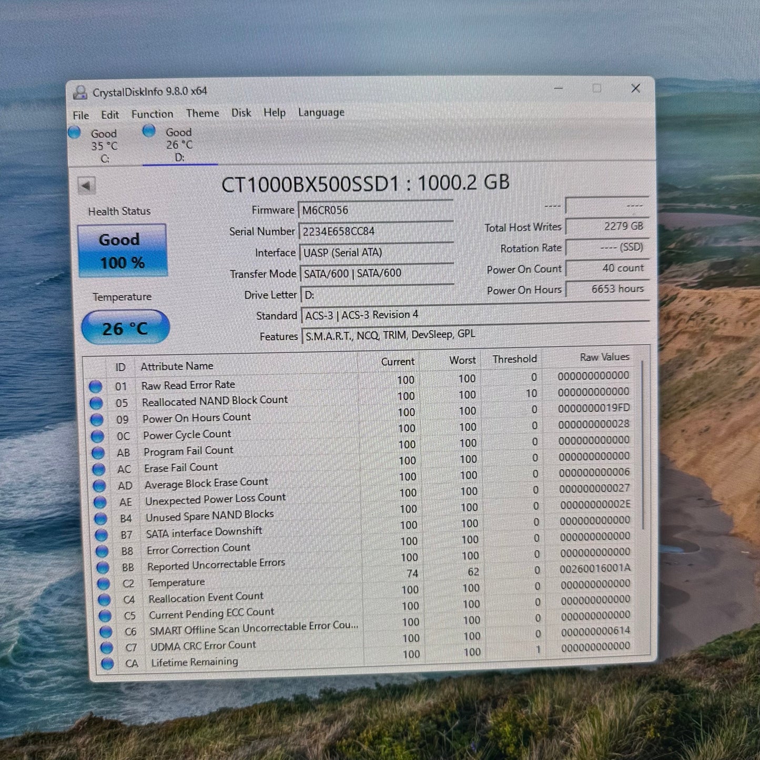Image resolution: width=760 pixels, height=760 pixels.
Task: Click status orb for SATA interface Downshift
Action: point(101,535)
